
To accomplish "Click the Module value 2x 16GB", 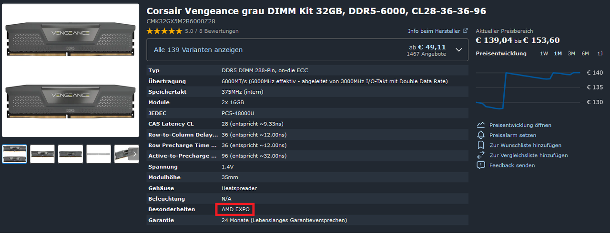I will click(233, 102).
